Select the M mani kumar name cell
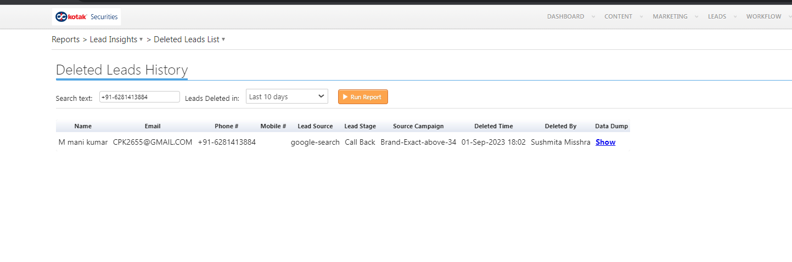This screenshot has height=262, width=792. 83,142
